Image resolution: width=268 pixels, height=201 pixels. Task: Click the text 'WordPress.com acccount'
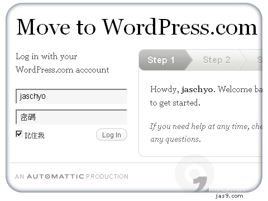63,70
